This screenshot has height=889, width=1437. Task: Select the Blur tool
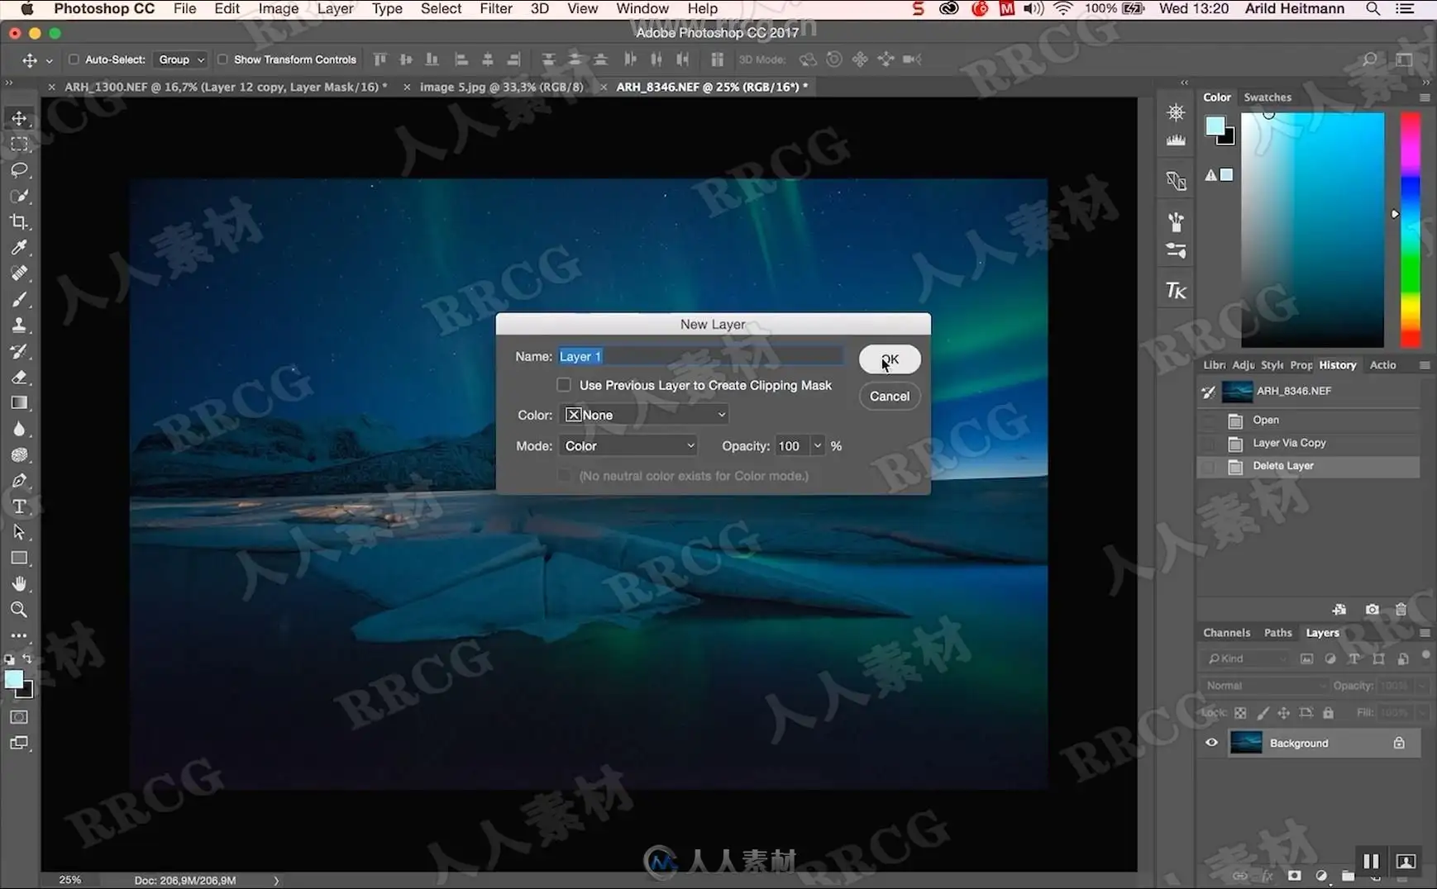click(x=19, y=429)
